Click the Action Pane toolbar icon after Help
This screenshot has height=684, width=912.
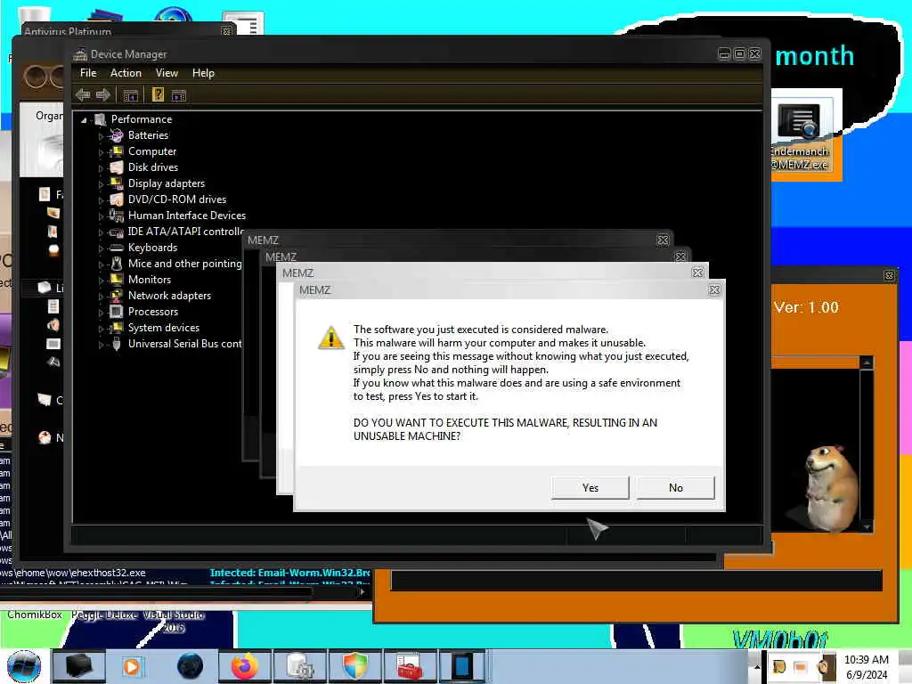tap(178, 95)
